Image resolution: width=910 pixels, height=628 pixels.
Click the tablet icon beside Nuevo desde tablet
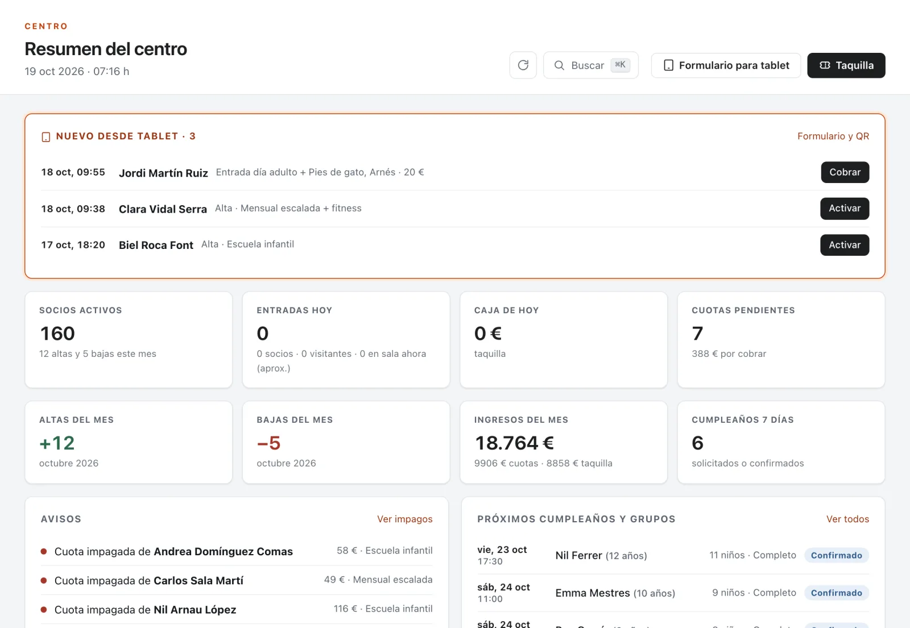click(46, 137)
